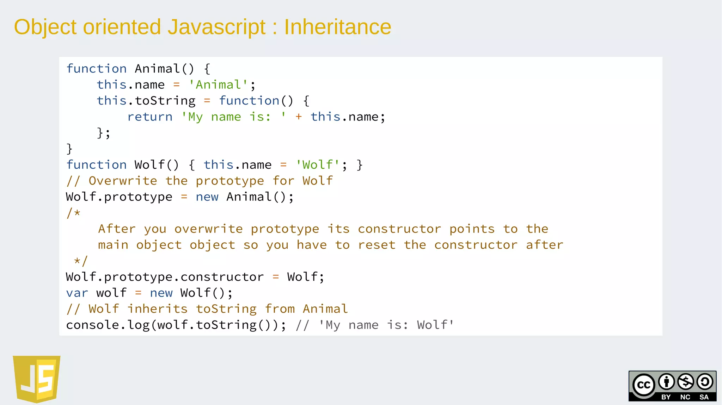The height and width of the screenshot is (405, 722).
Task: Click the SA label on the license badge
Action: 704,397
